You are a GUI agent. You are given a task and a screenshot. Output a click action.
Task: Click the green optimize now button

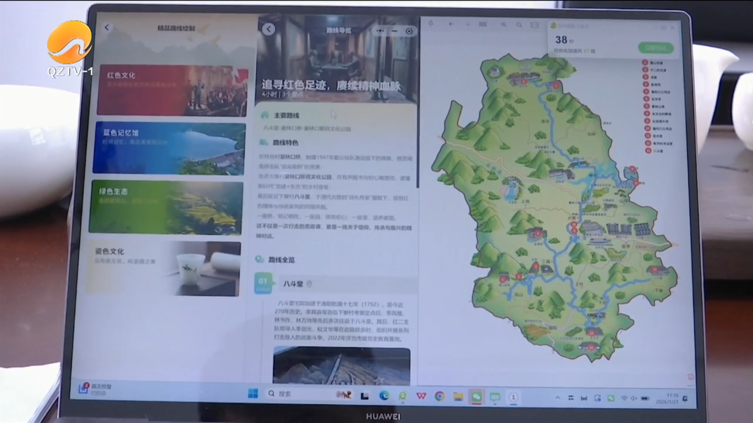pyautogui.click(x=656, y=48)
